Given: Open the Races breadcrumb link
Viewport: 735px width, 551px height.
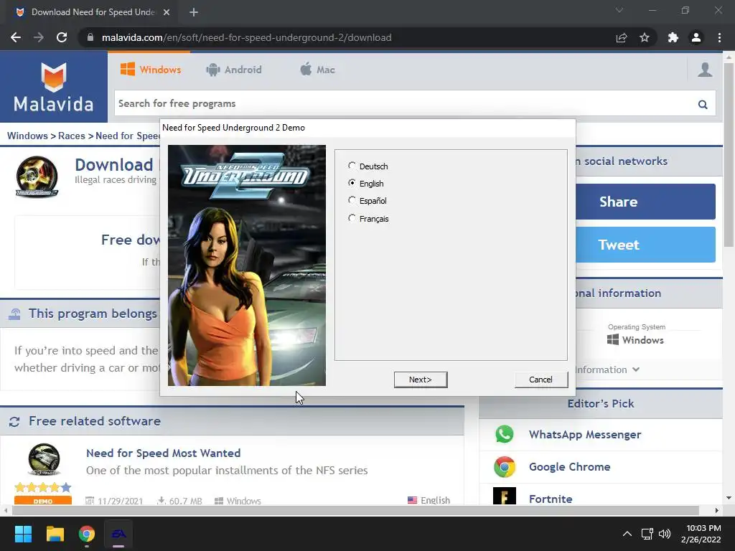Looking at the screenshot, I should 72,136.
